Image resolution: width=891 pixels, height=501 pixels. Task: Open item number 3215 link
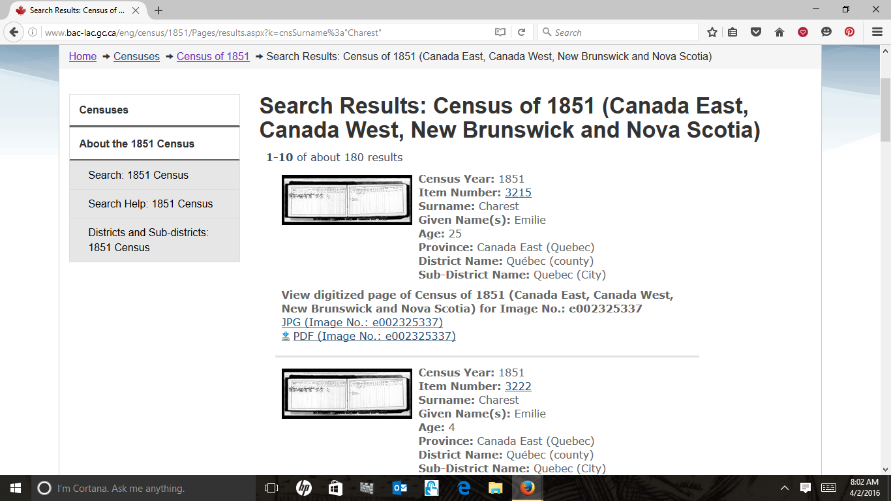[x=518, y=192]
